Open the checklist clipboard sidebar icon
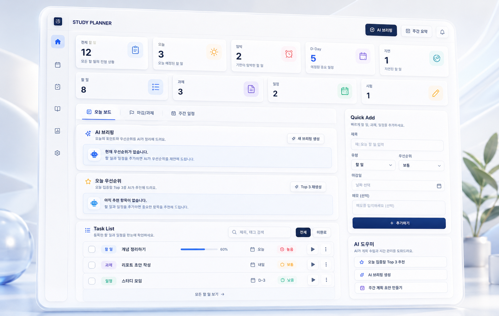This screenshot has height=316, width=499. click(58, 86)
